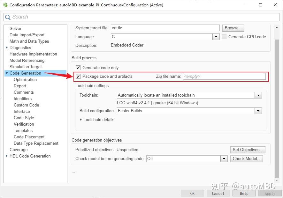Open the Optimization sub-pane
The image size is (283, 198).
pyautogui.click(x=25, y=79)
